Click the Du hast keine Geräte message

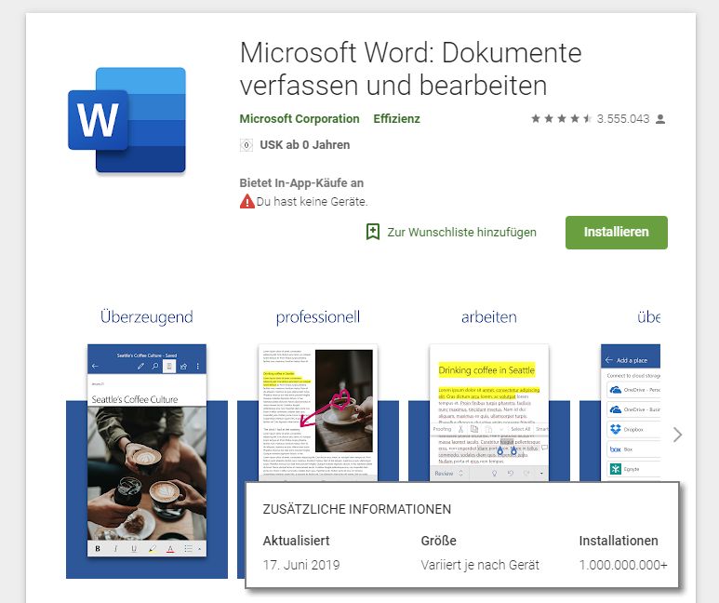312,201
